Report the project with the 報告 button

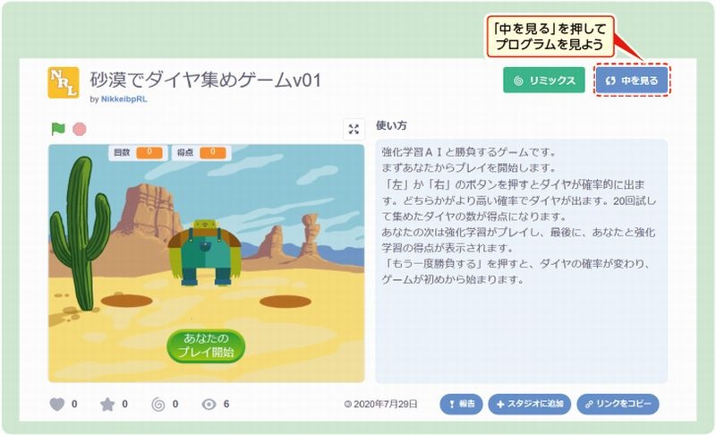tap(461, 404)
